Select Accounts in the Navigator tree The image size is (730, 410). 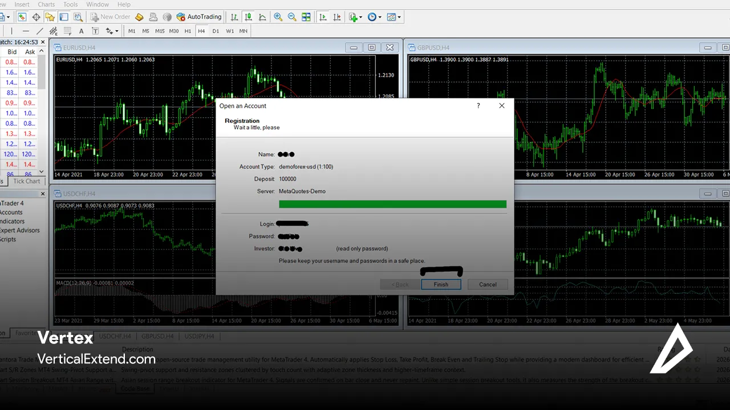coord(11,212)
